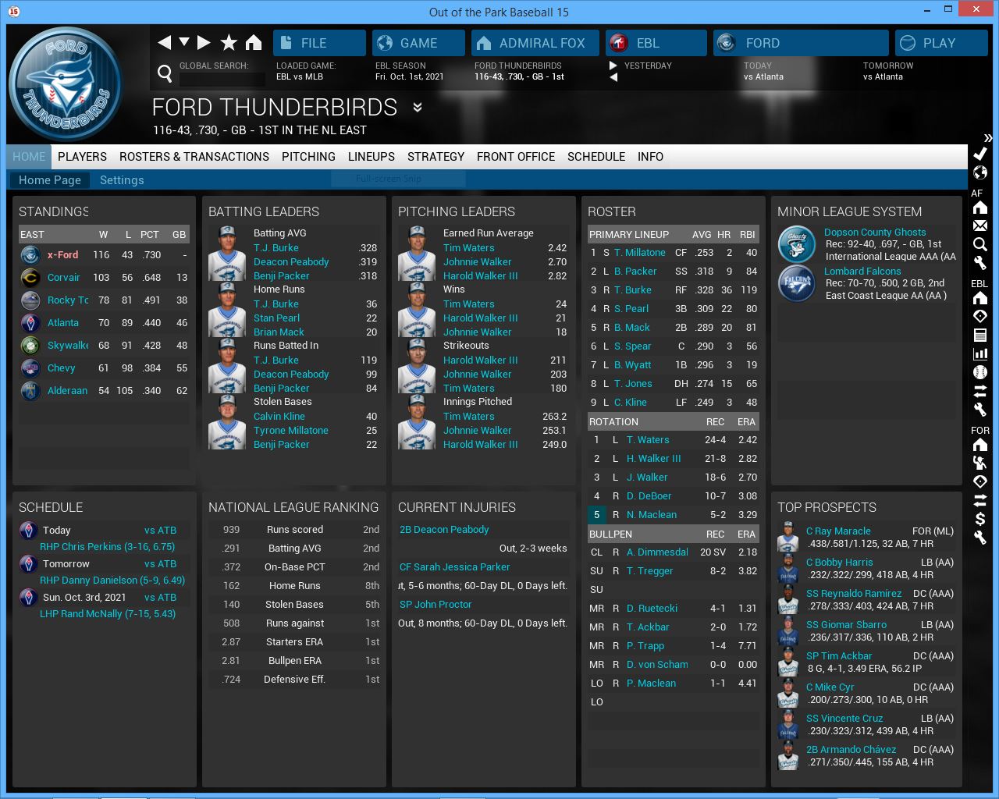Open the history dropdown triangle in navigation bar
This screenshot has width=999, height=799.
[184, 42]
